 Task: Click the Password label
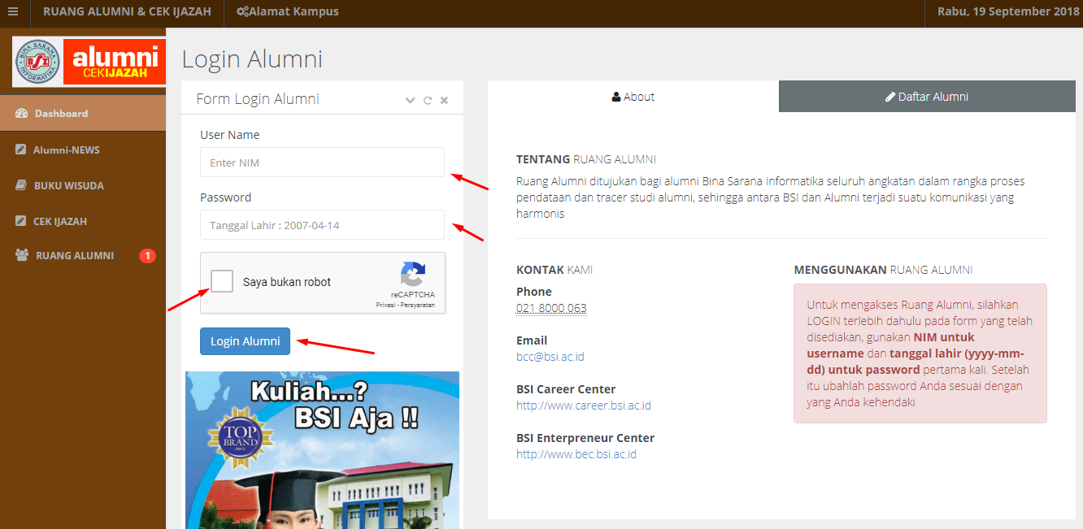(226, 197)
